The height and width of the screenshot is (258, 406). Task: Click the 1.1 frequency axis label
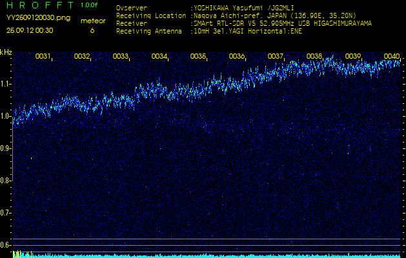(6, 84)
